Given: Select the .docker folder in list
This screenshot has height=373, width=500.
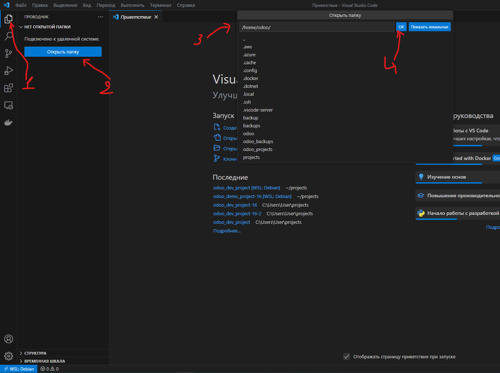Looking at the screenshot, I should pos(345,79).
